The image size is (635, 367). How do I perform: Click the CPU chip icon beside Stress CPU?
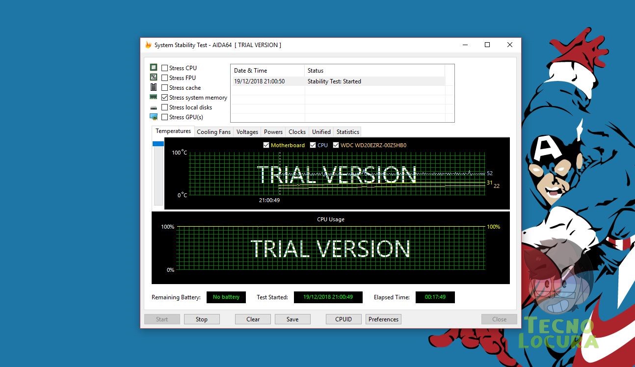[x=154, y=68]
